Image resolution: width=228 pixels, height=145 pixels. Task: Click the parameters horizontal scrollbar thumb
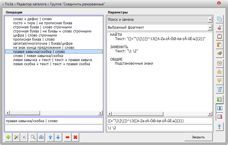(x=138, y=114)
